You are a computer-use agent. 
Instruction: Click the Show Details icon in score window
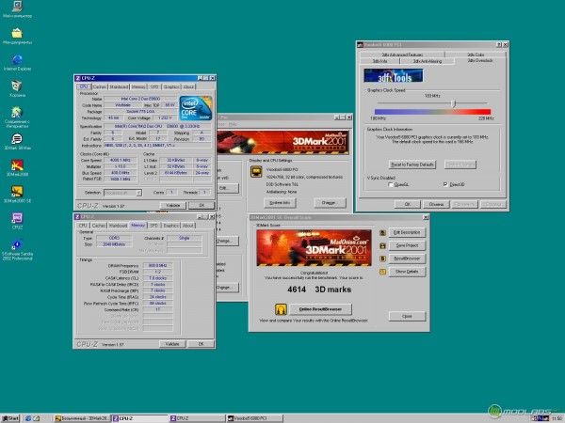(382, 272)
